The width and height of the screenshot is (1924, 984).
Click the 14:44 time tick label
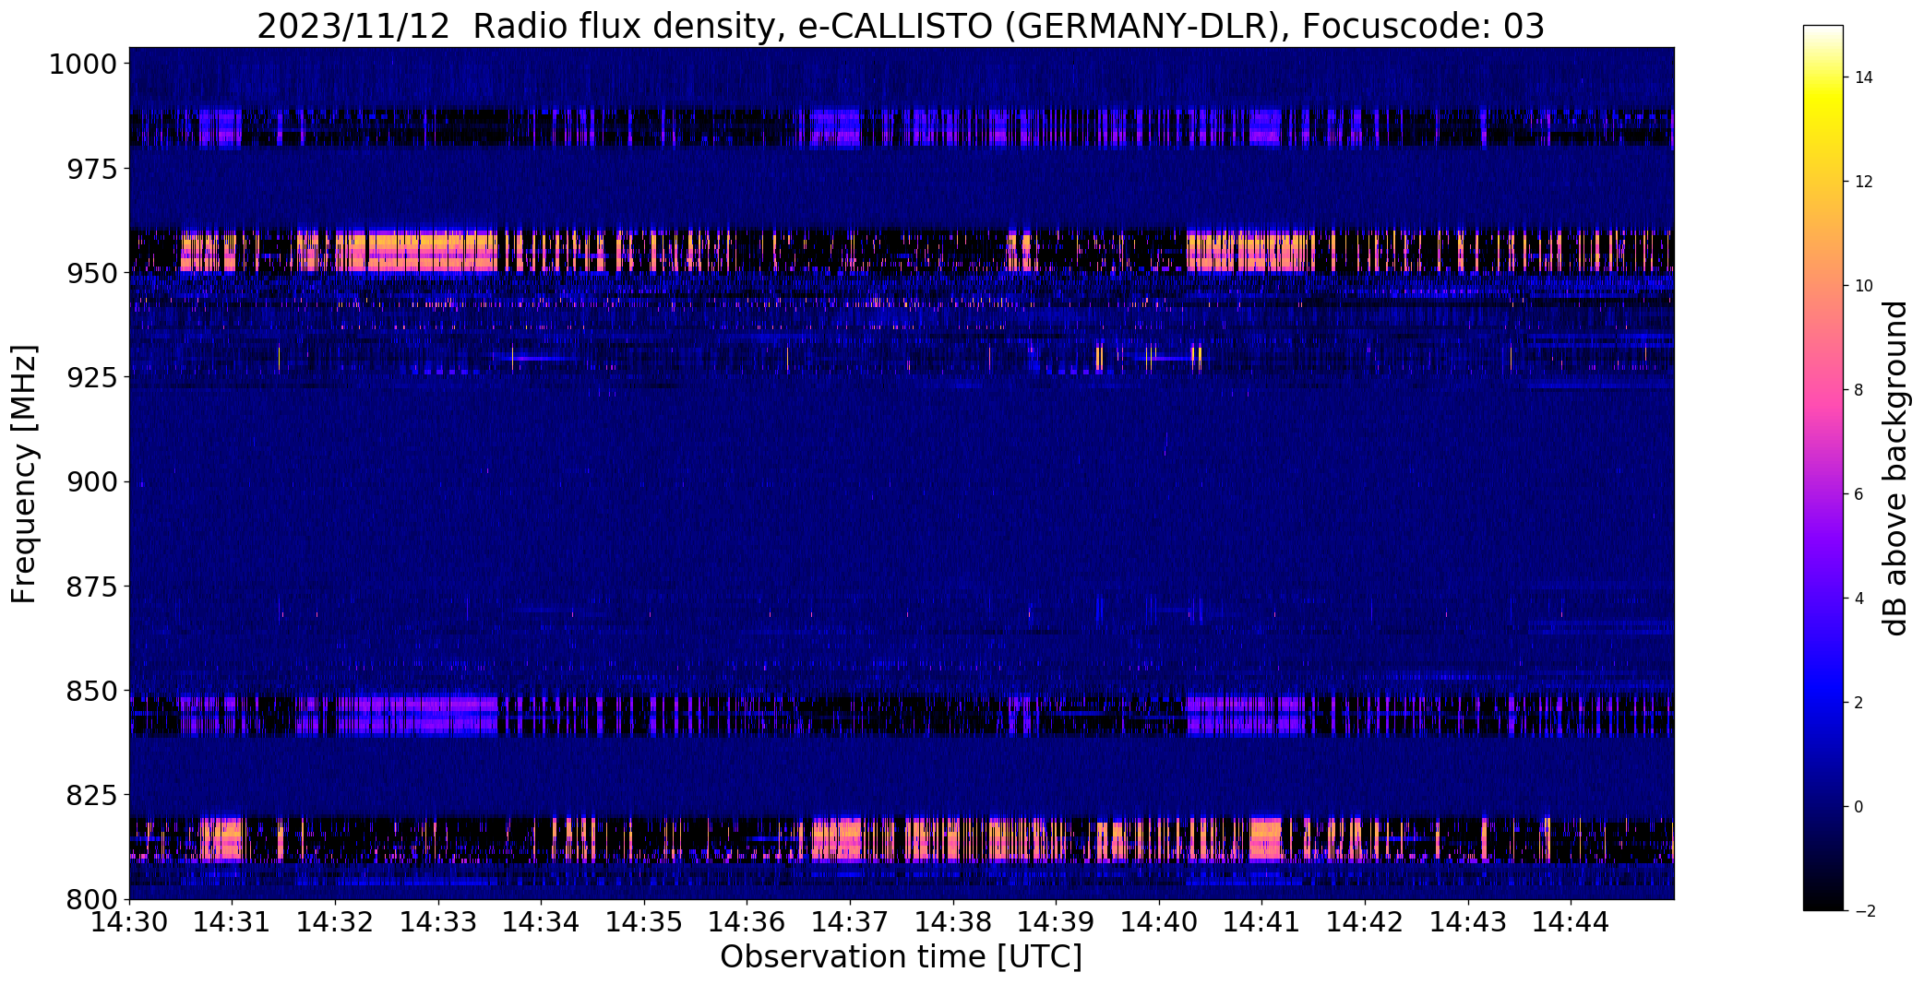(x=1571, y=922)
